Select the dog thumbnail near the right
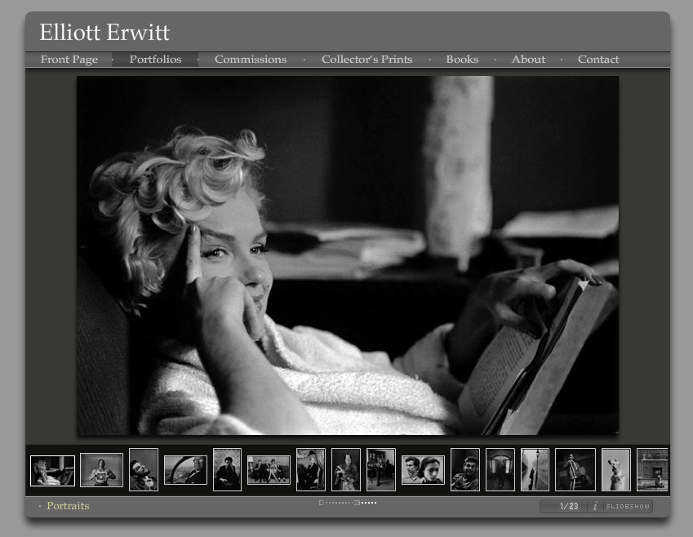This screenshot has height=537, width=693. coord(615,470)
